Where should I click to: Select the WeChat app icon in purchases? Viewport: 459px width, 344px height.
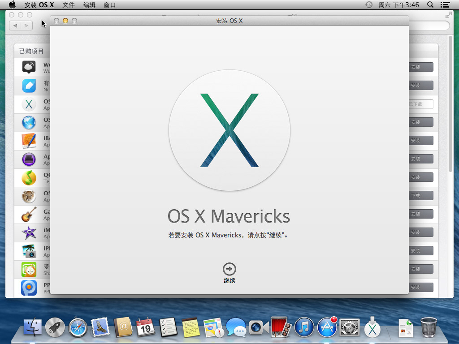click(29, 67)
